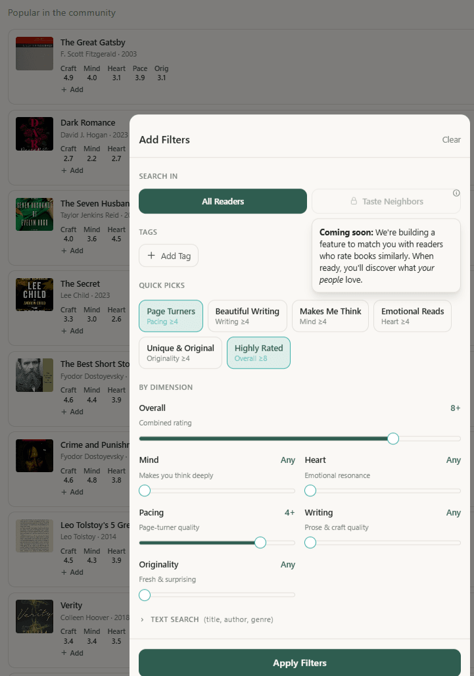Open the Dark Romance title
This screenshot has height=676, width=474.
pyautogui.click(x=88, y=123)
